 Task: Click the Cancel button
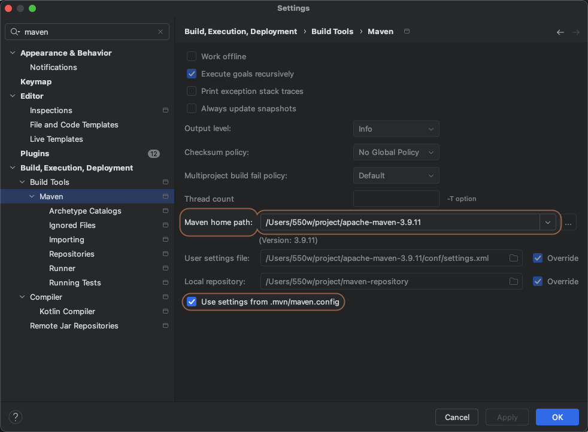click(x=457, y=417)
